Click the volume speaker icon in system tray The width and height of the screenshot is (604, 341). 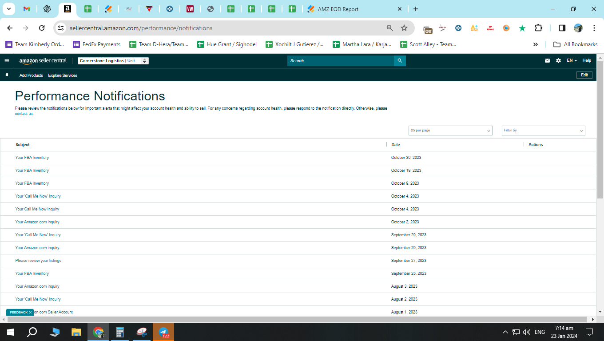[x=527, y=332]
